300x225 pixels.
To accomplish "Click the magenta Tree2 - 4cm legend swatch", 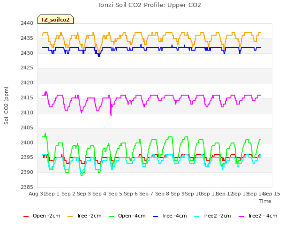I will (241, 217).
